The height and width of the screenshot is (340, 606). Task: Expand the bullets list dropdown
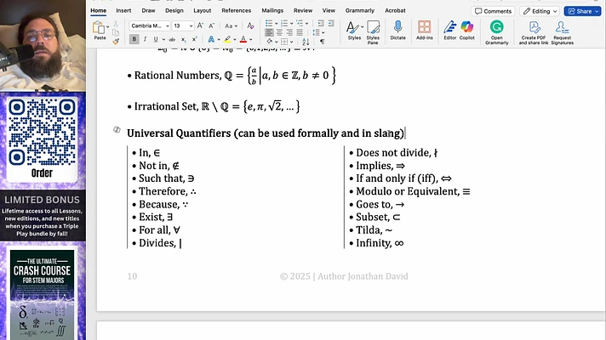[x=277, y=24]
